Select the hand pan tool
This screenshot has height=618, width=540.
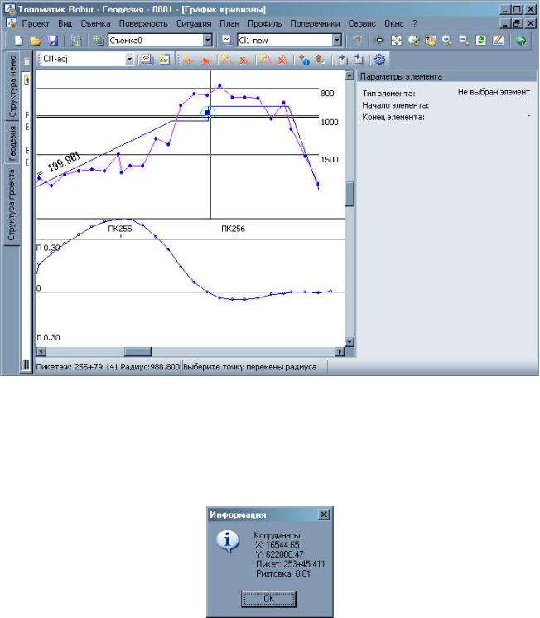pyautogui.click(x=431, y=41)
